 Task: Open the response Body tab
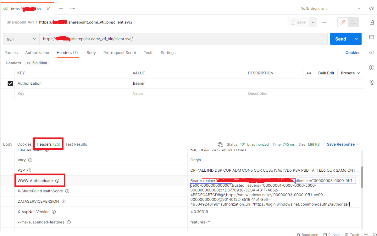tap(8, 144)
